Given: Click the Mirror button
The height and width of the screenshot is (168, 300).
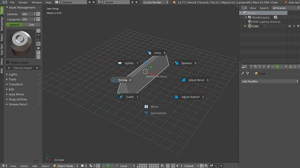Looking at the screenshot, I should 154,106.
